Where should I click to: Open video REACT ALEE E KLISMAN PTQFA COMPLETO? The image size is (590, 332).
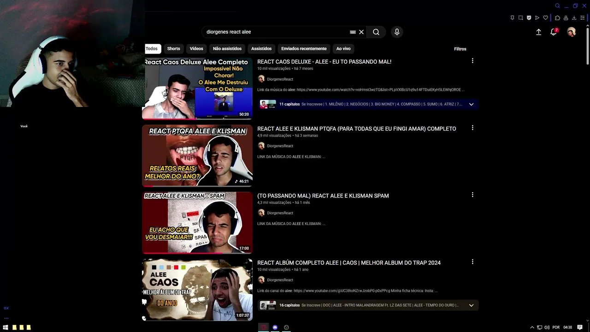[356, 129]
